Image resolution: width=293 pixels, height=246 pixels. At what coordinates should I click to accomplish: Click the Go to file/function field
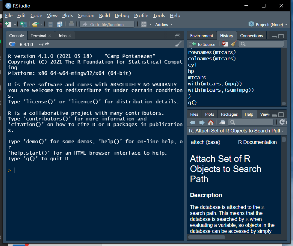(x=107, y=25)
